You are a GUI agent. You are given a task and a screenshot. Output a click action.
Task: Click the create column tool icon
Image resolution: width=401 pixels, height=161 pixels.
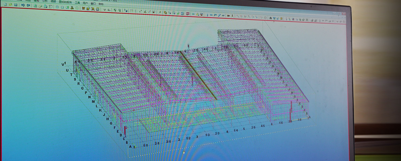(x=208, y=15)
